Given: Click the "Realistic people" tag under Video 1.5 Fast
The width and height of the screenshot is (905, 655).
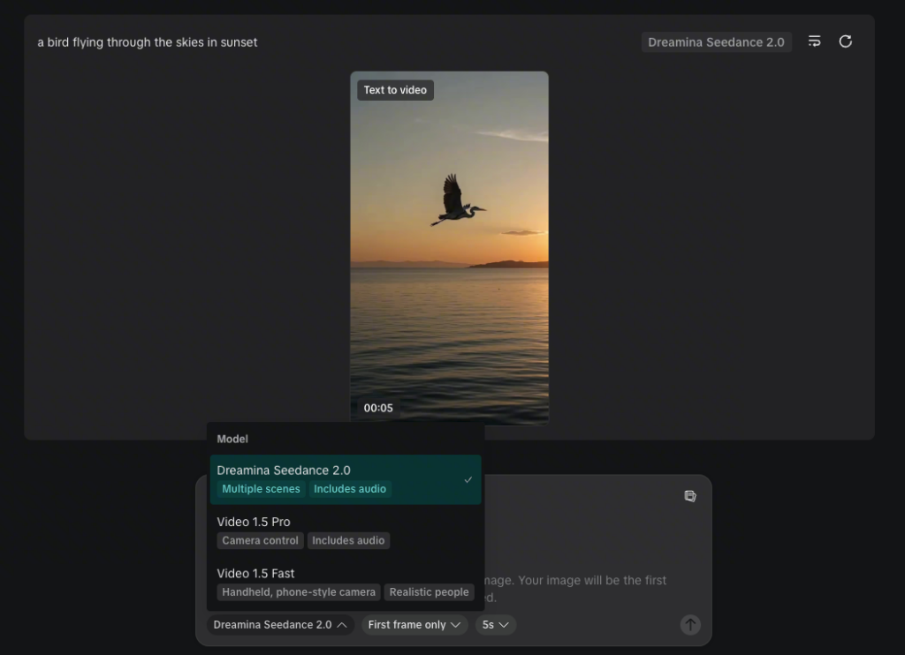Looking at the screenshot, I should pos(429,592).
